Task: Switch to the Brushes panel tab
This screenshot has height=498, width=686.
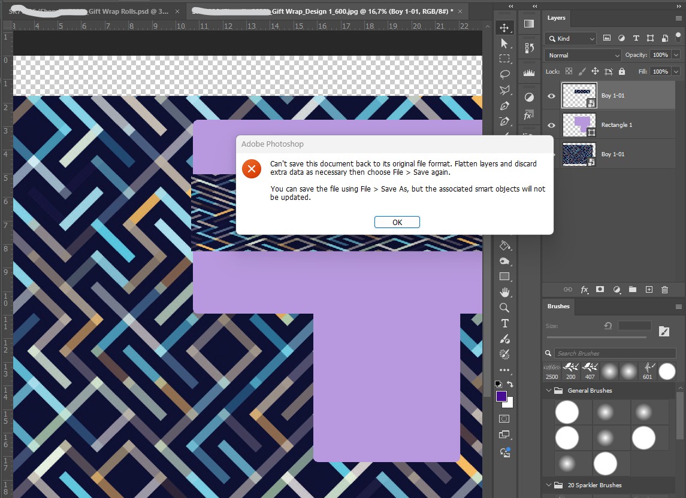Action: pyautogui.click(x=558, y=306)
